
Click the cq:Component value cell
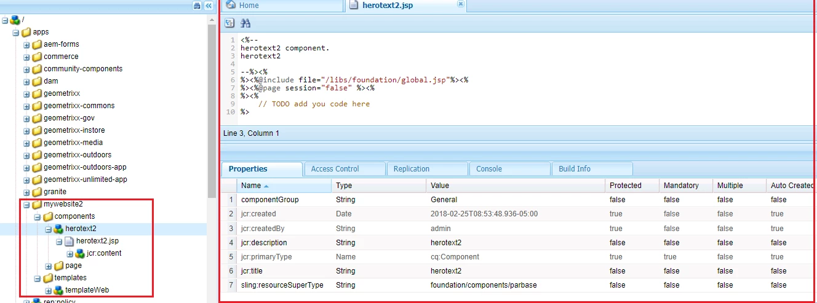455,257
